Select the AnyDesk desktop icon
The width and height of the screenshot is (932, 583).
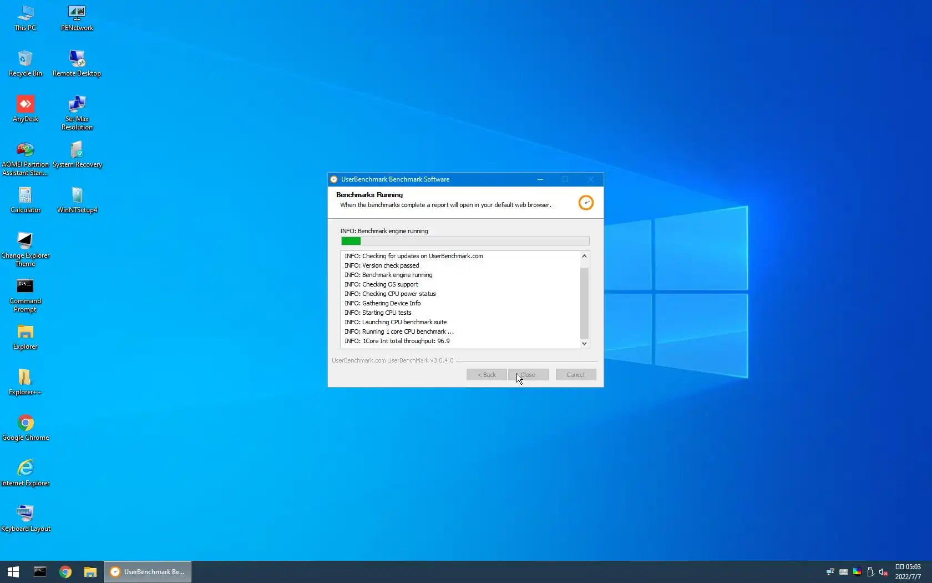click(x=25, y=109)
